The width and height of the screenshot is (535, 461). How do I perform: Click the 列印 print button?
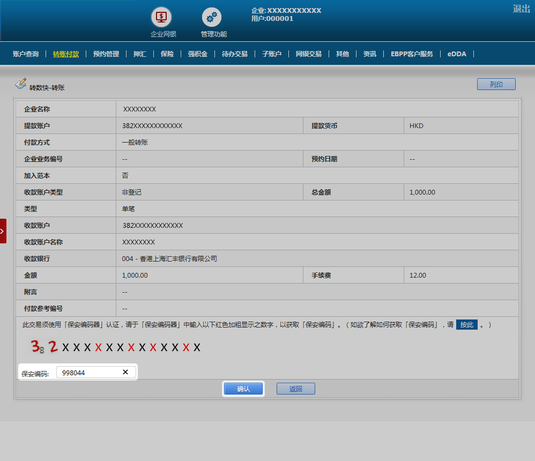(496, 85)
